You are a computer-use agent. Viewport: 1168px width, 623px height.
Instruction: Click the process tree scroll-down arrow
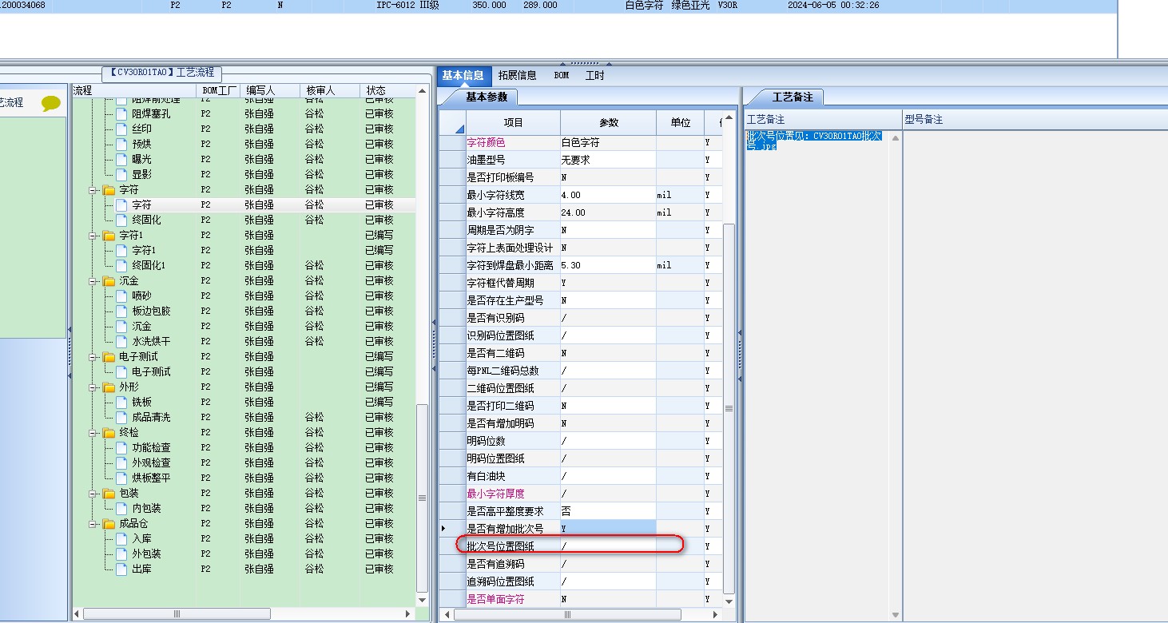tap(423, 599)
